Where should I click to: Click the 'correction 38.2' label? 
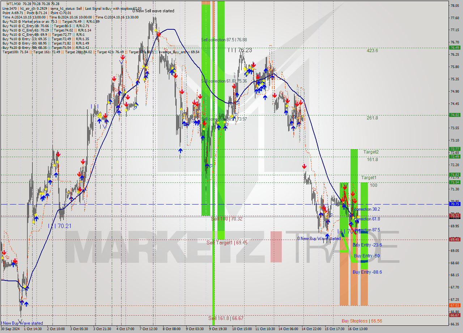[x=368, y=209]
